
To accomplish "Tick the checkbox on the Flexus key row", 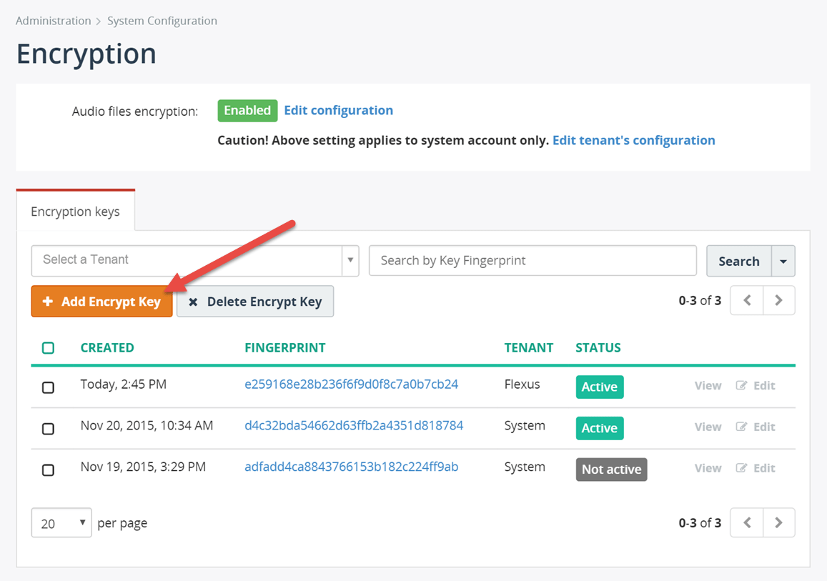I will 48,388.
